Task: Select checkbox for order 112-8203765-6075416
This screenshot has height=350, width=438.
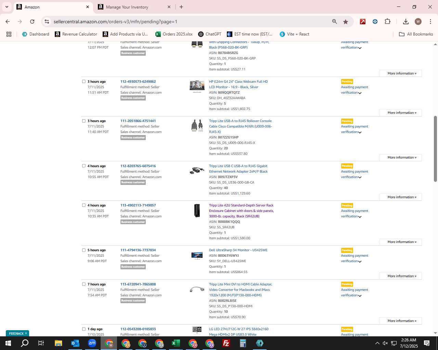Action: click(83, 166)
